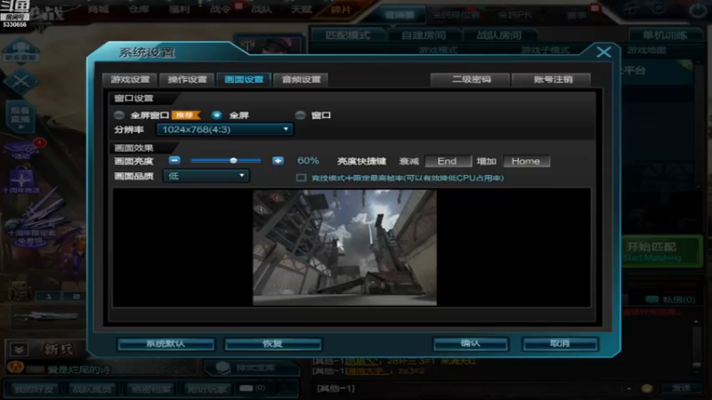Viewport: 712px width, 400px height.
Task: Open 商城 in the top menu
Action: (x=99, y=10)
